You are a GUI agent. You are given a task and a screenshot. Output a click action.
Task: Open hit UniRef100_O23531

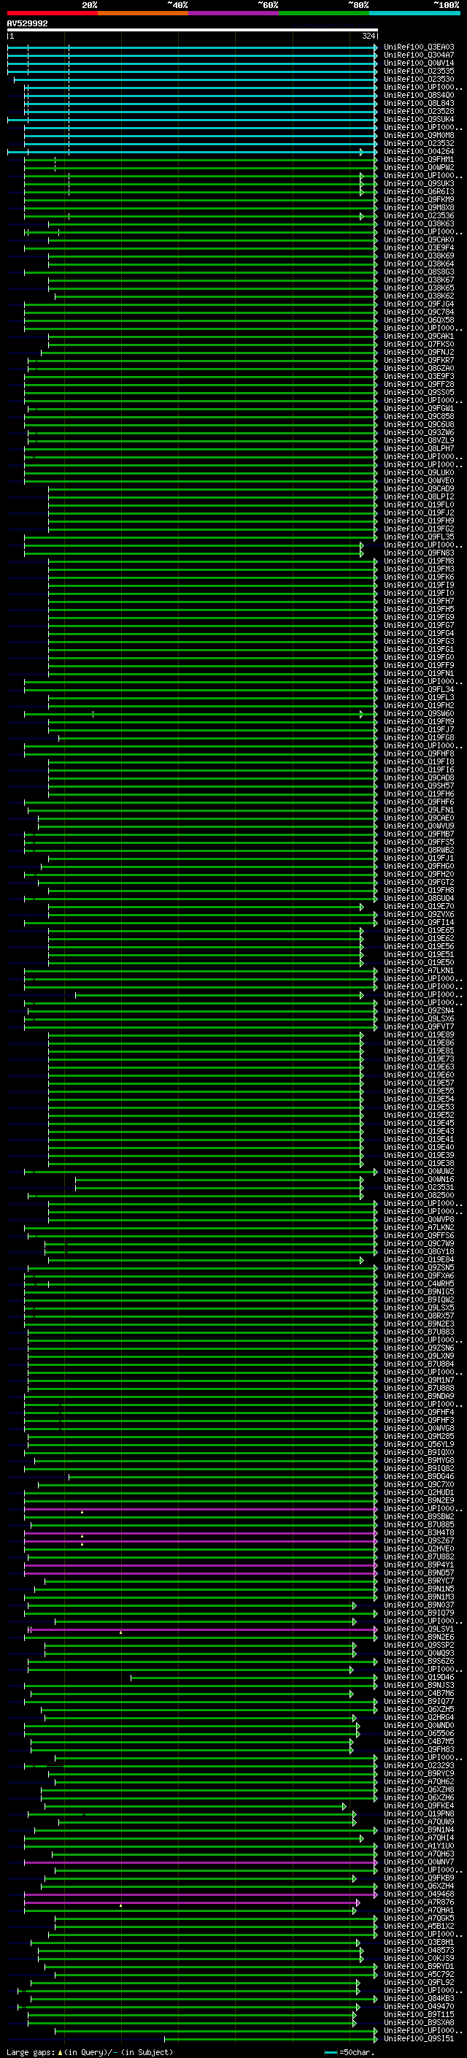click(x=418, y=1187)
